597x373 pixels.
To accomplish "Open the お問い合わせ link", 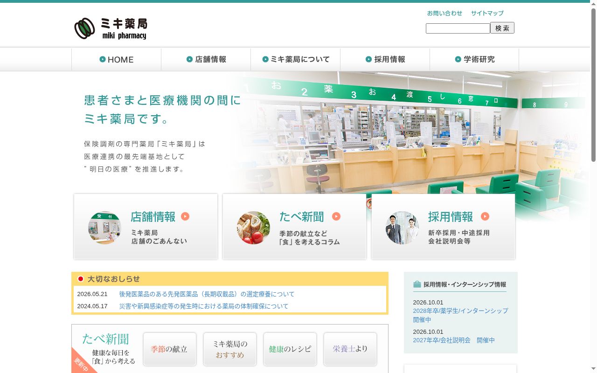I will pos(444,13).
